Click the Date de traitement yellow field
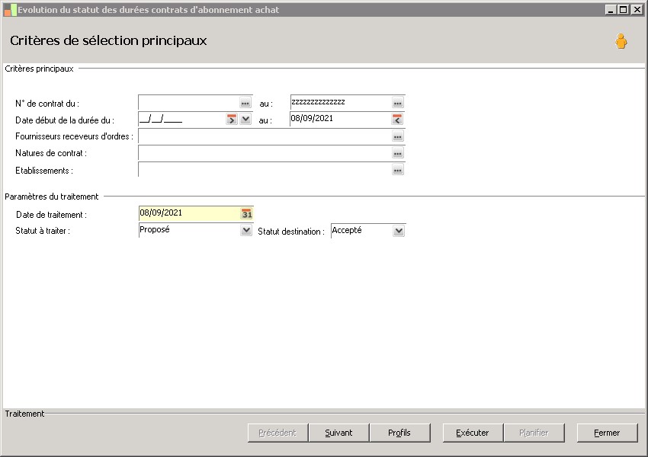This screenshot has width=648, height=457. click(x=190, y=213)
